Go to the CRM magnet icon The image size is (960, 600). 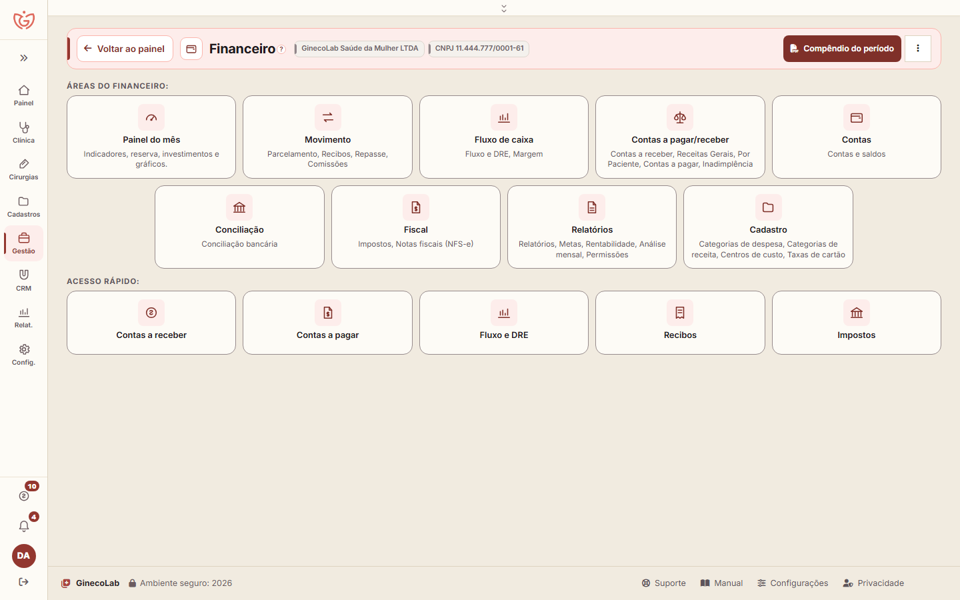tap(24, 280)
